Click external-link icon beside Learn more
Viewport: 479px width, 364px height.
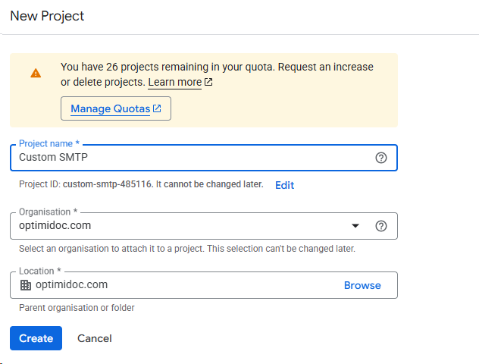[208, 82]
